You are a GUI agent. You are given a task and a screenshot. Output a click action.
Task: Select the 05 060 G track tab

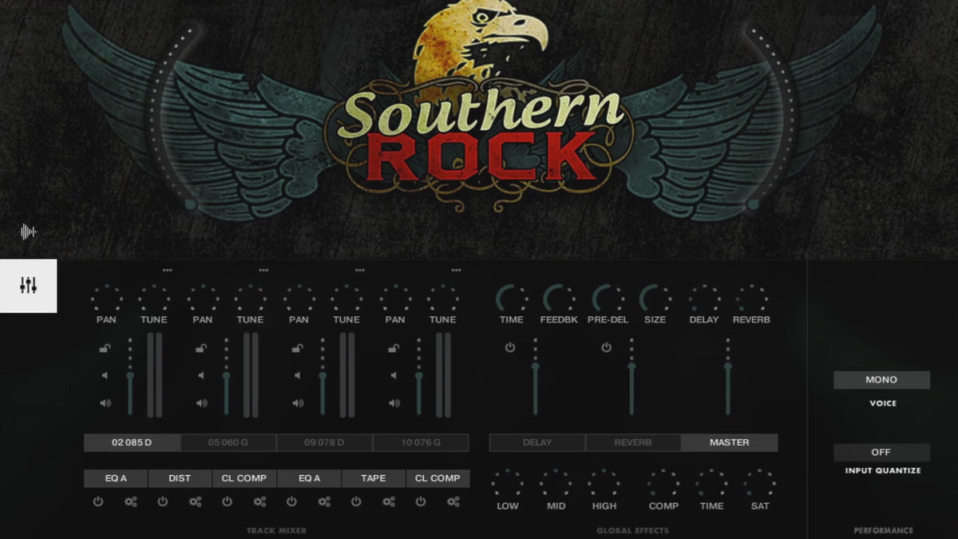(228, 442)
